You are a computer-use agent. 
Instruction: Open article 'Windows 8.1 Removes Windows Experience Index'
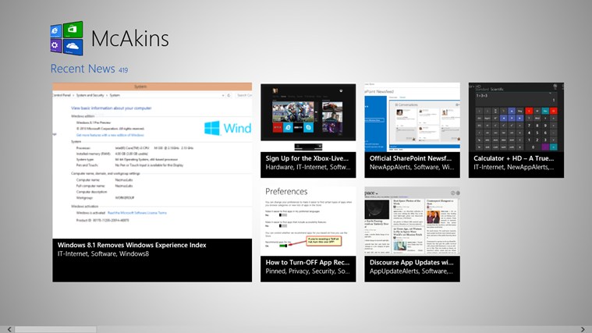[x=132, y=246]
